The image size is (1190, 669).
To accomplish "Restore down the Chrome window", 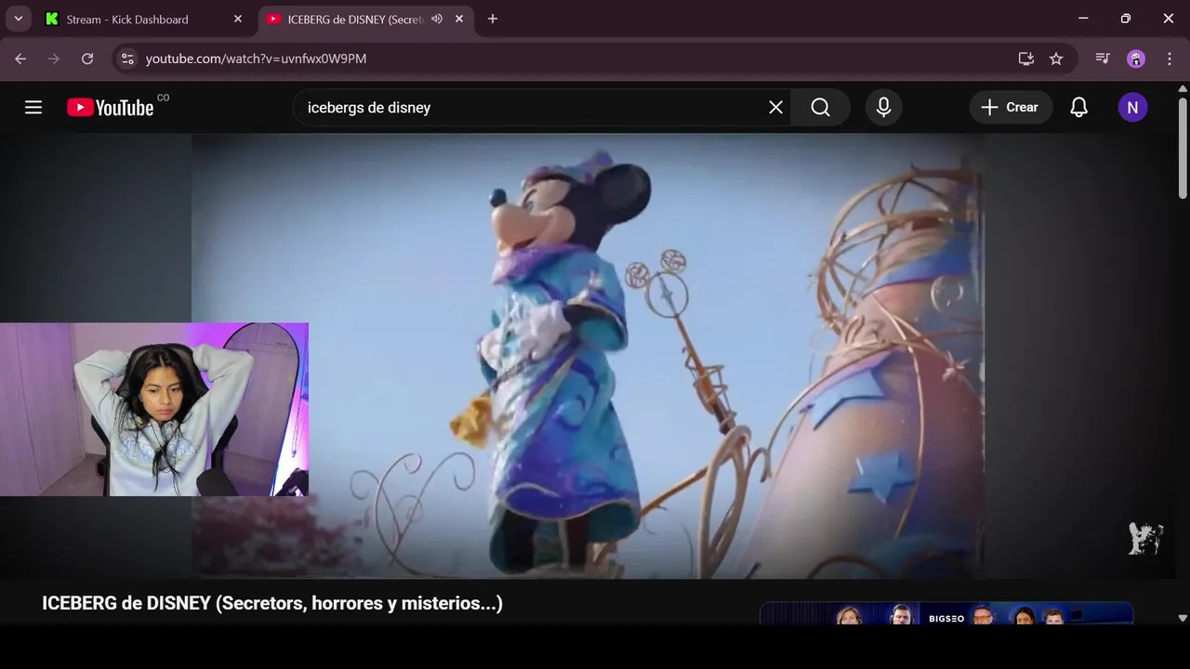I will click(1126, 19).
